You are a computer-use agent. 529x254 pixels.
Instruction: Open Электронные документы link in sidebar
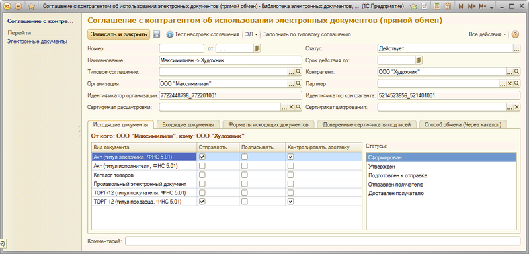(37, 42)
